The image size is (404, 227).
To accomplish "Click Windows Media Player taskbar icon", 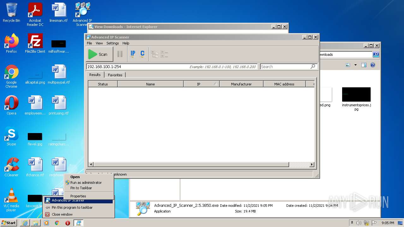I will pyautogui.click(x=46, y=223).
